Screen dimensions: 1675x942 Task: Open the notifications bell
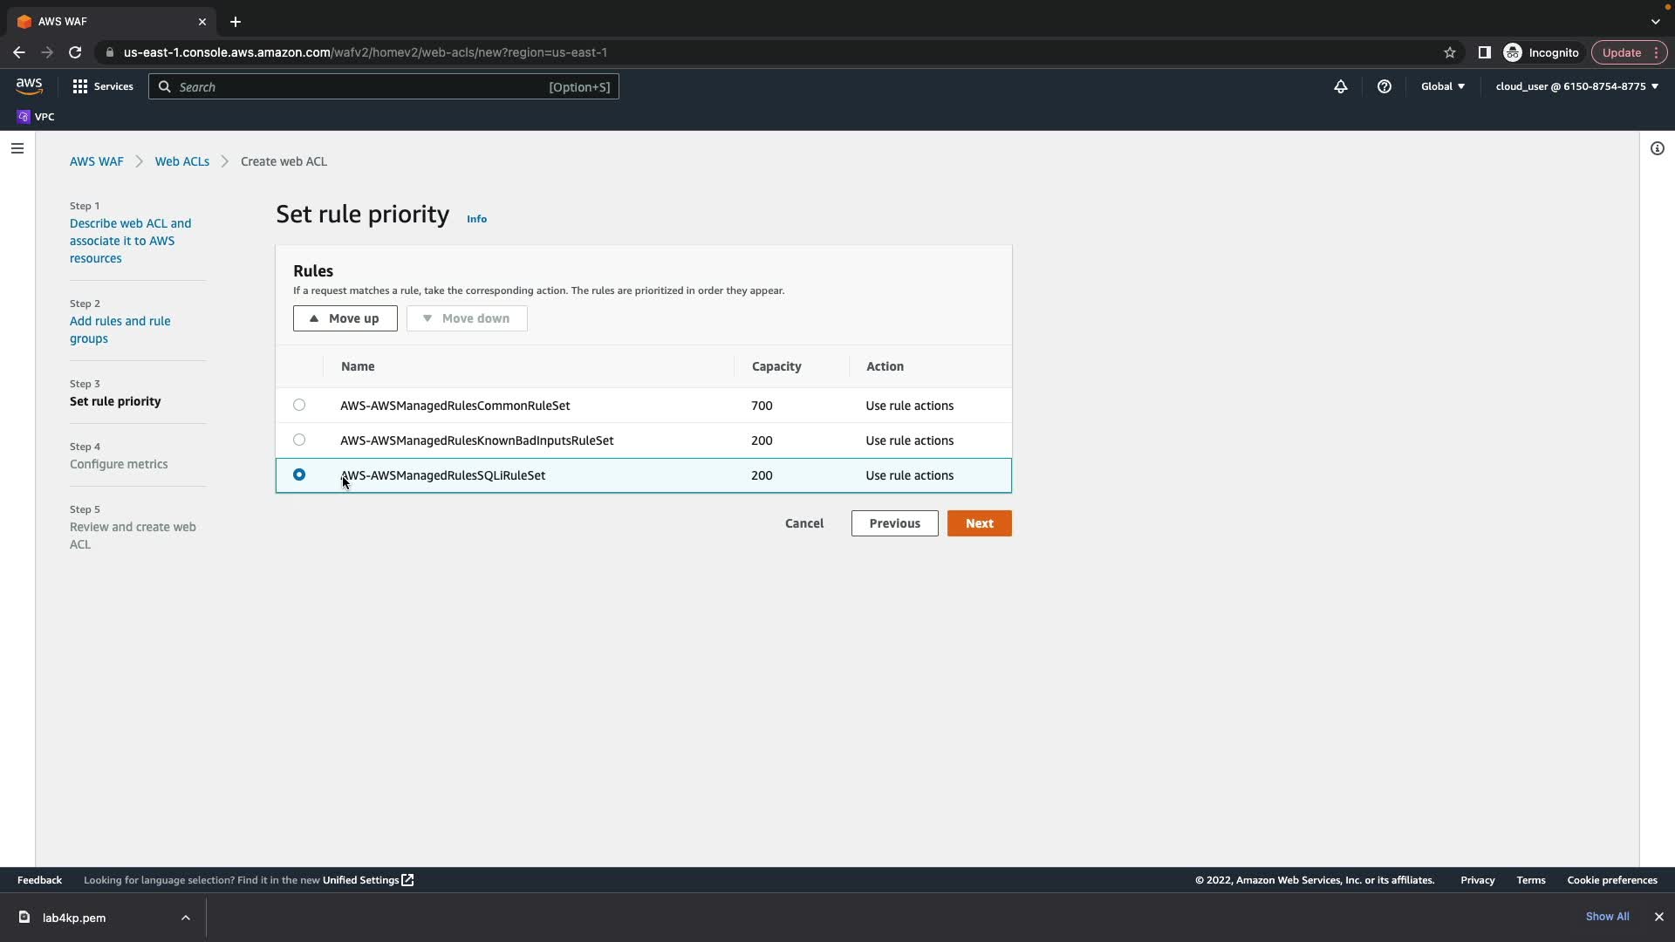tap(1341, 86)
